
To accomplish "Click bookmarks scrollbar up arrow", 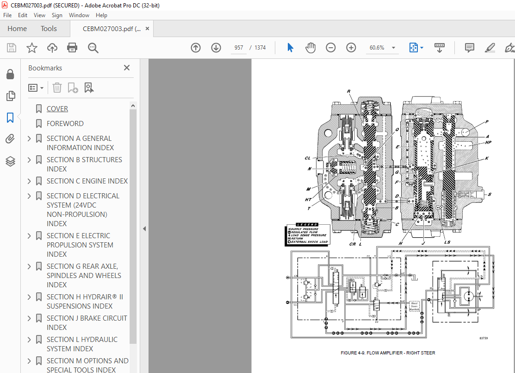I will click(x=133, y=106).
